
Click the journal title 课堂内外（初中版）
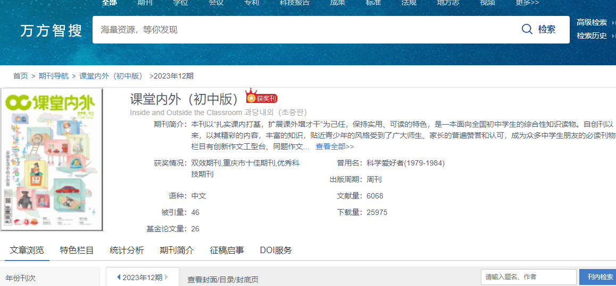pyautogui.click(x=184, y=100)
